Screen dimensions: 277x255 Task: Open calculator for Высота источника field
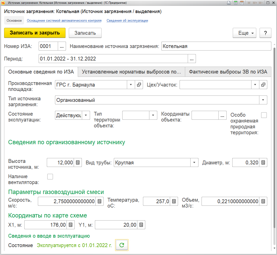[78, 162]
